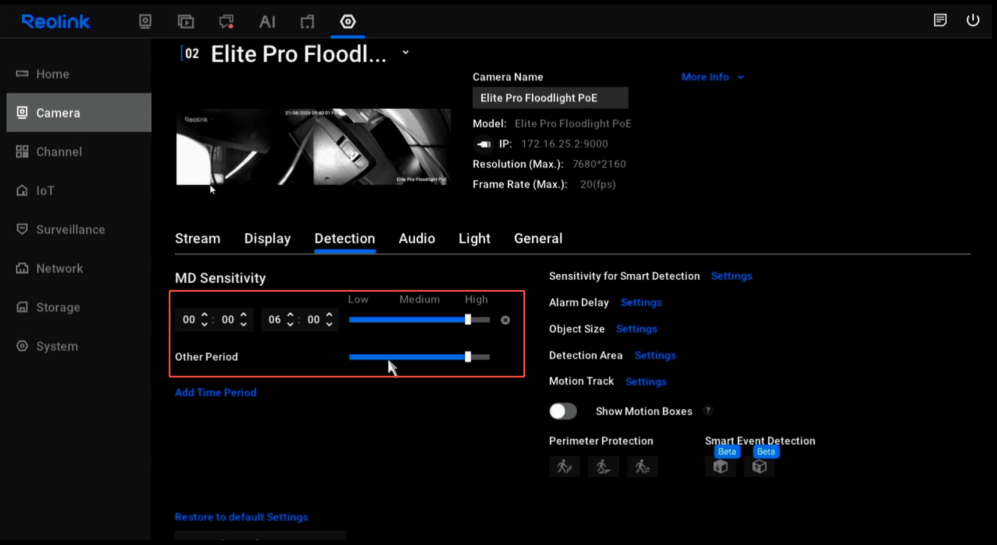997x545 pixels.
Task: Open Motion Track Settings link
Action: pyautogui.click(x=646, y=382)
